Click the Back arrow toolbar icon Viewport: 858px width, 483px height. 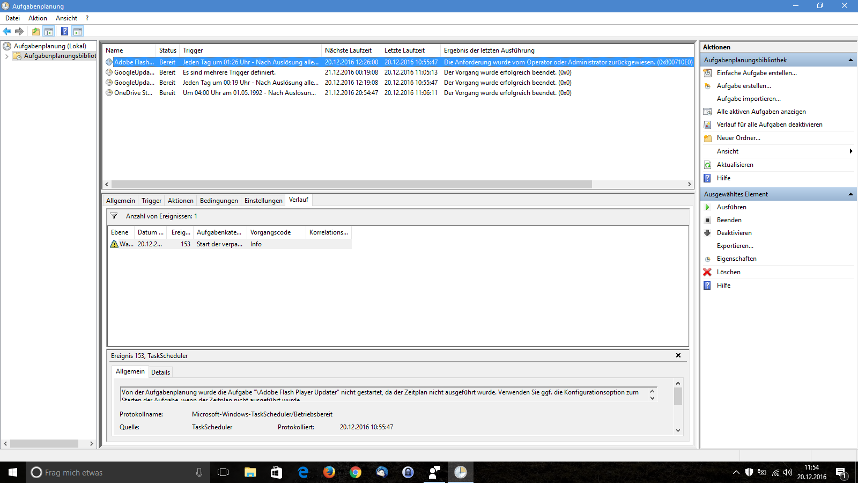(7, 31)
